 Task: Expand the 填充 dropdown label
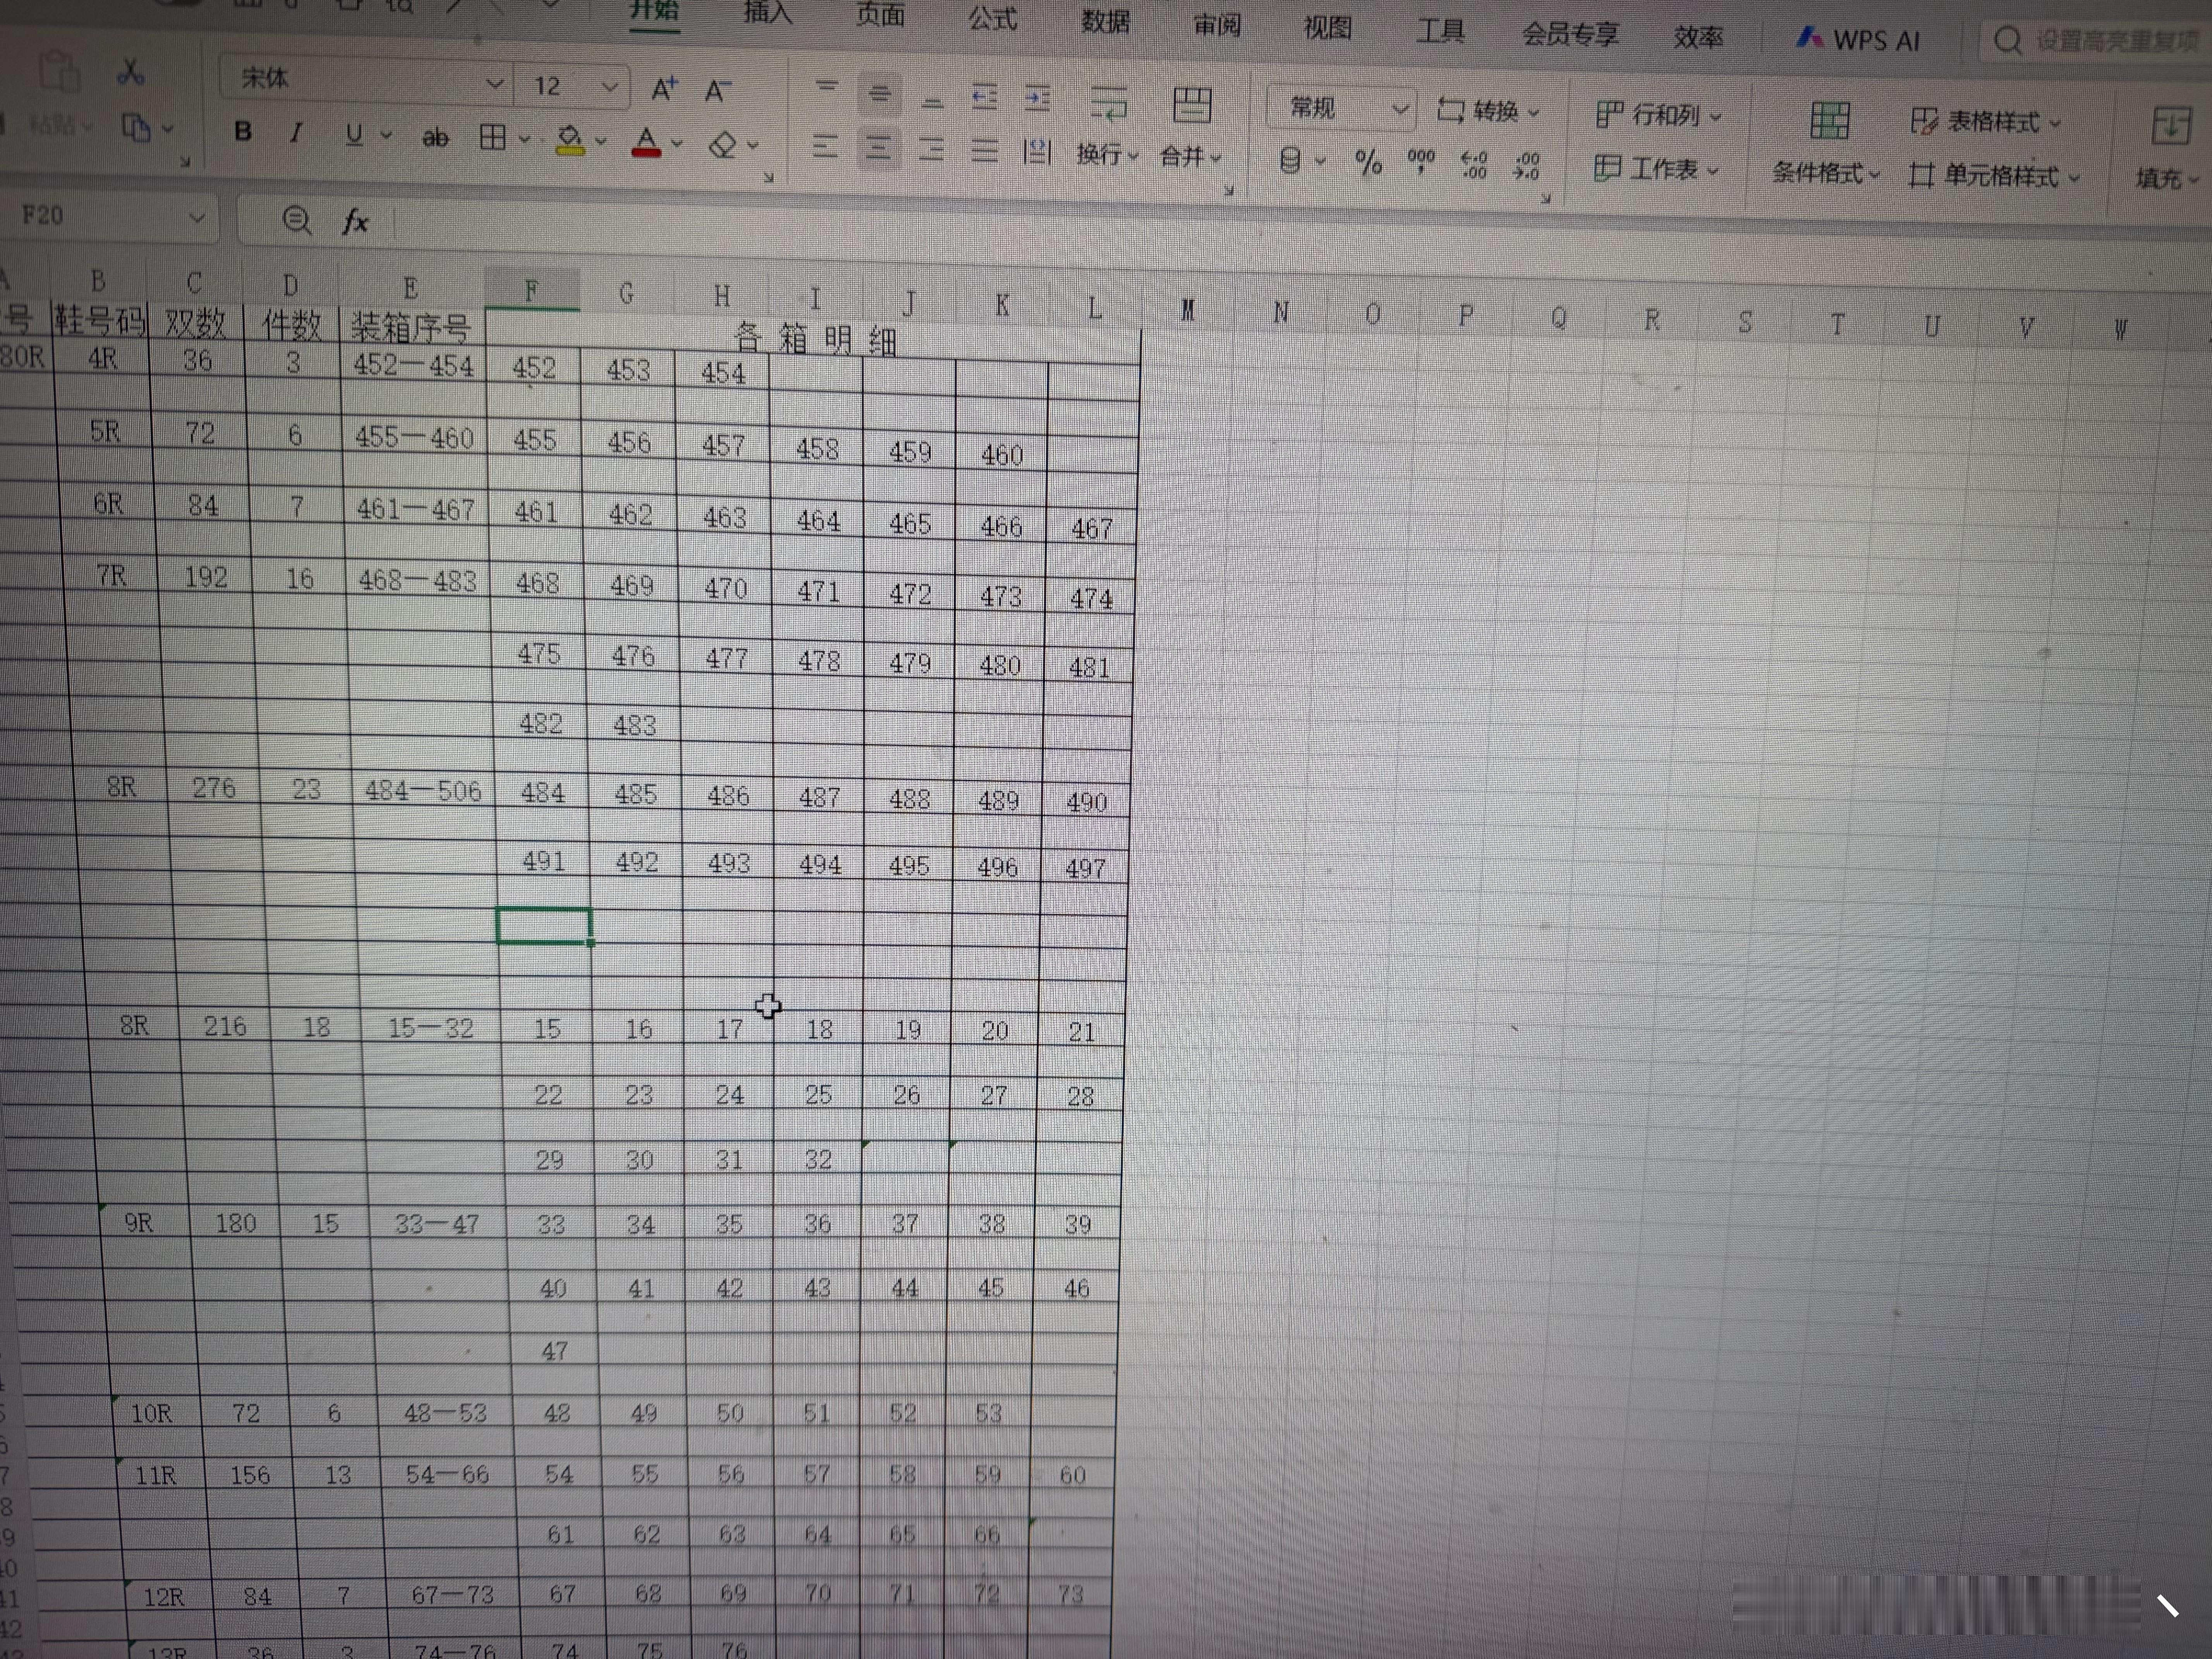point(2167,178)
